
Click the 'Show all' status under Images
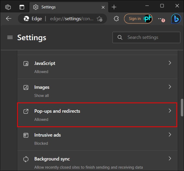click(41, 96)
